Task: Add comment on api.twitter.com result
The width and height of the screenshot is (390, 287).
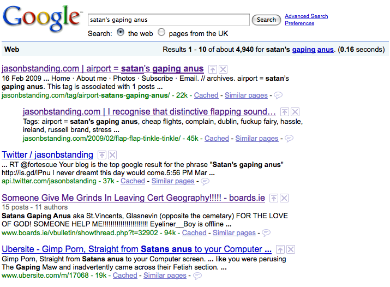Action: (205, 181)
